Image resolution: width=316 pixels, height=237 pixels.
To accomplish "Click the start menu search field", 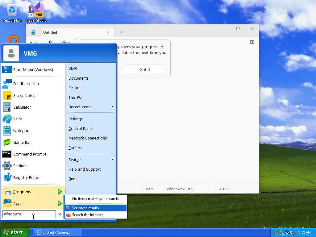I will (x=29, y=214).
